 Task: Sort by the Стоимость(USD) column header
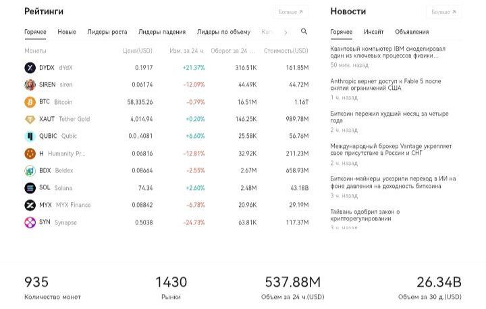point(286,51)
